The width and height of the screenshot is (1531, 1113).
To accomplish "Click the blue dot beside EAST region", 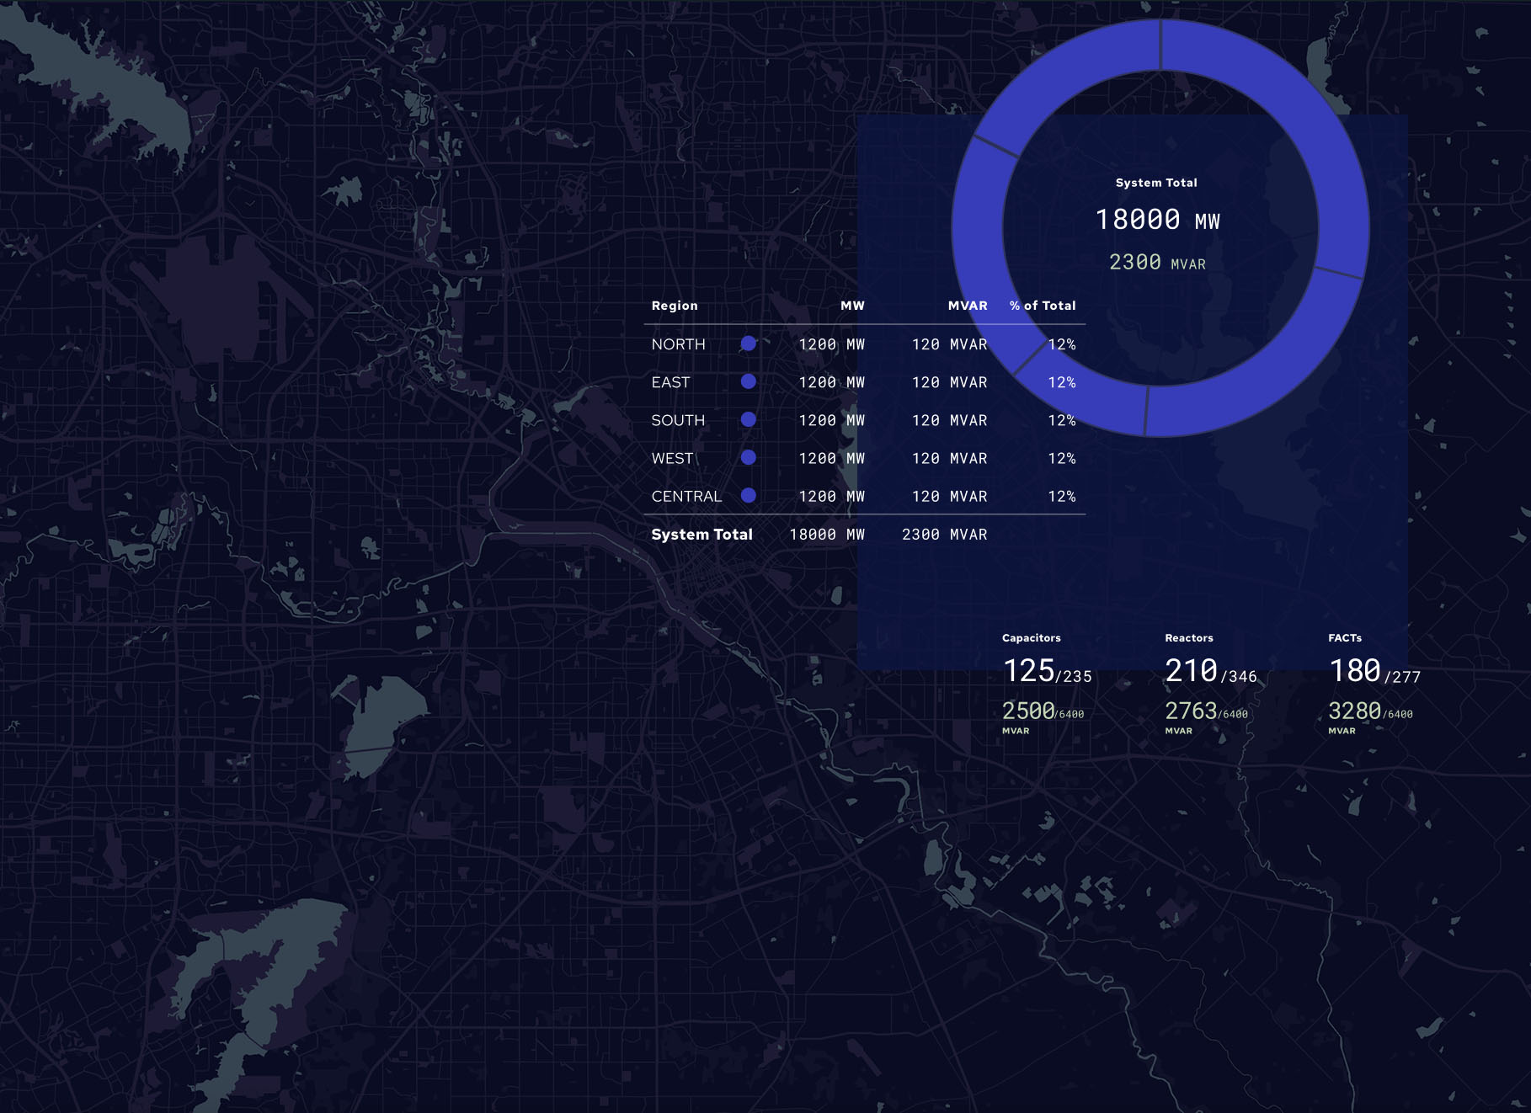I will tap(748, 381).
